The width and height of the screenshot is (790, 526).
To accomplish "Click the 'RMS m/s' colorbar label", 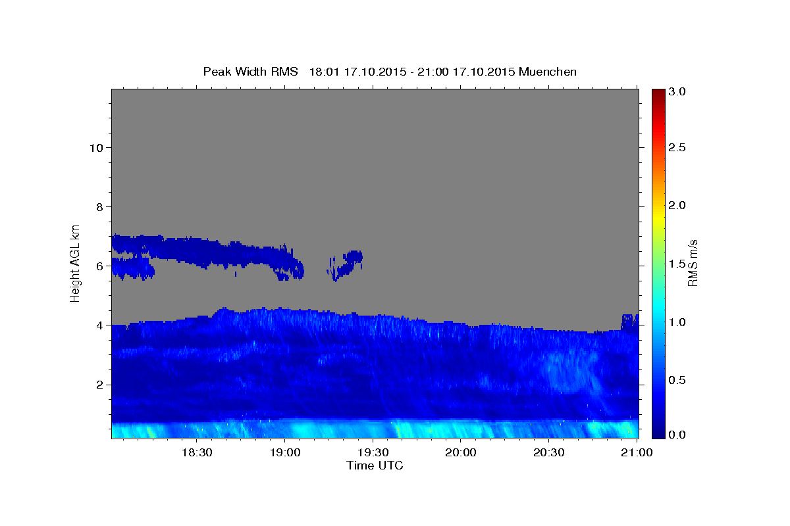I will tap(693, 262).
